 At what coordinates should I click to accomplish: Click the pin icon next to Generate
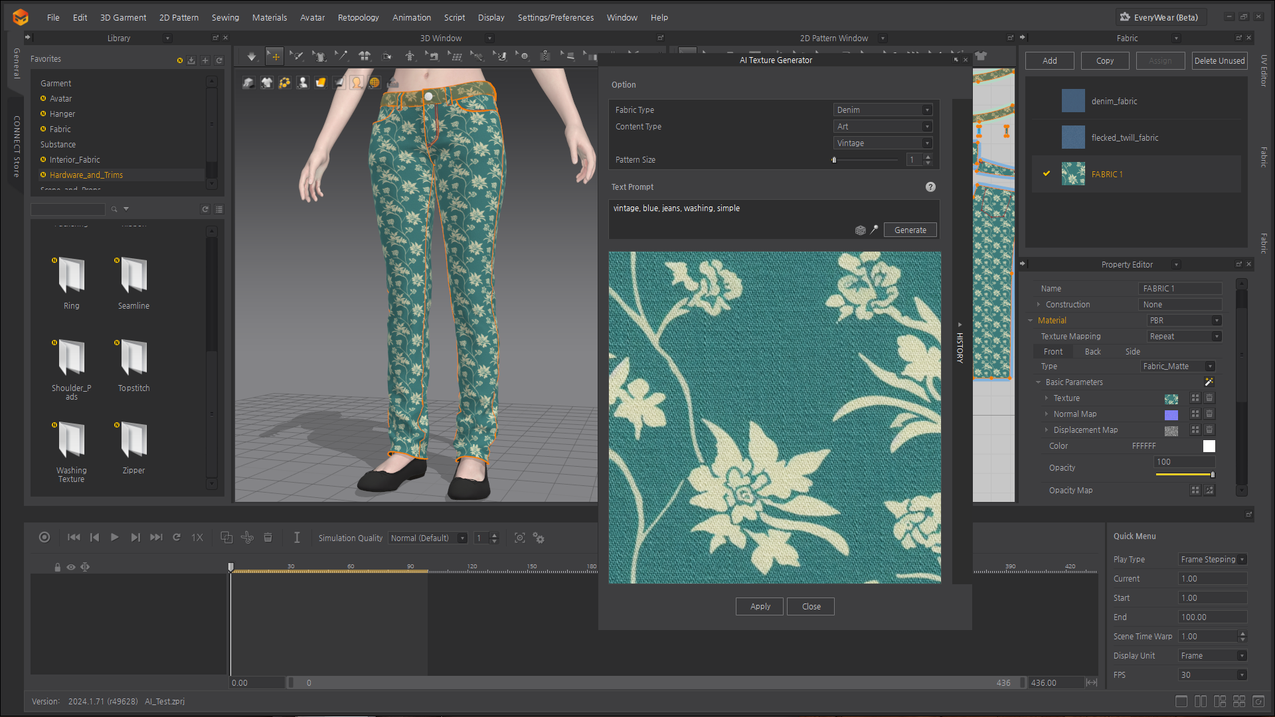tap(875, 230)
